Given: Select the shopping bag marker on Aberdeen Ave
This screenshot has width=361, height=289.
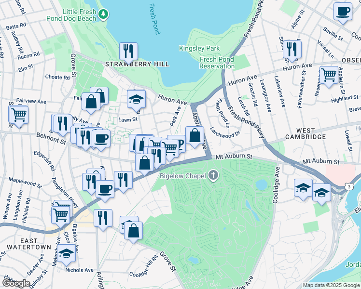Looking at the screenshot, I should [x=194, y=136].
